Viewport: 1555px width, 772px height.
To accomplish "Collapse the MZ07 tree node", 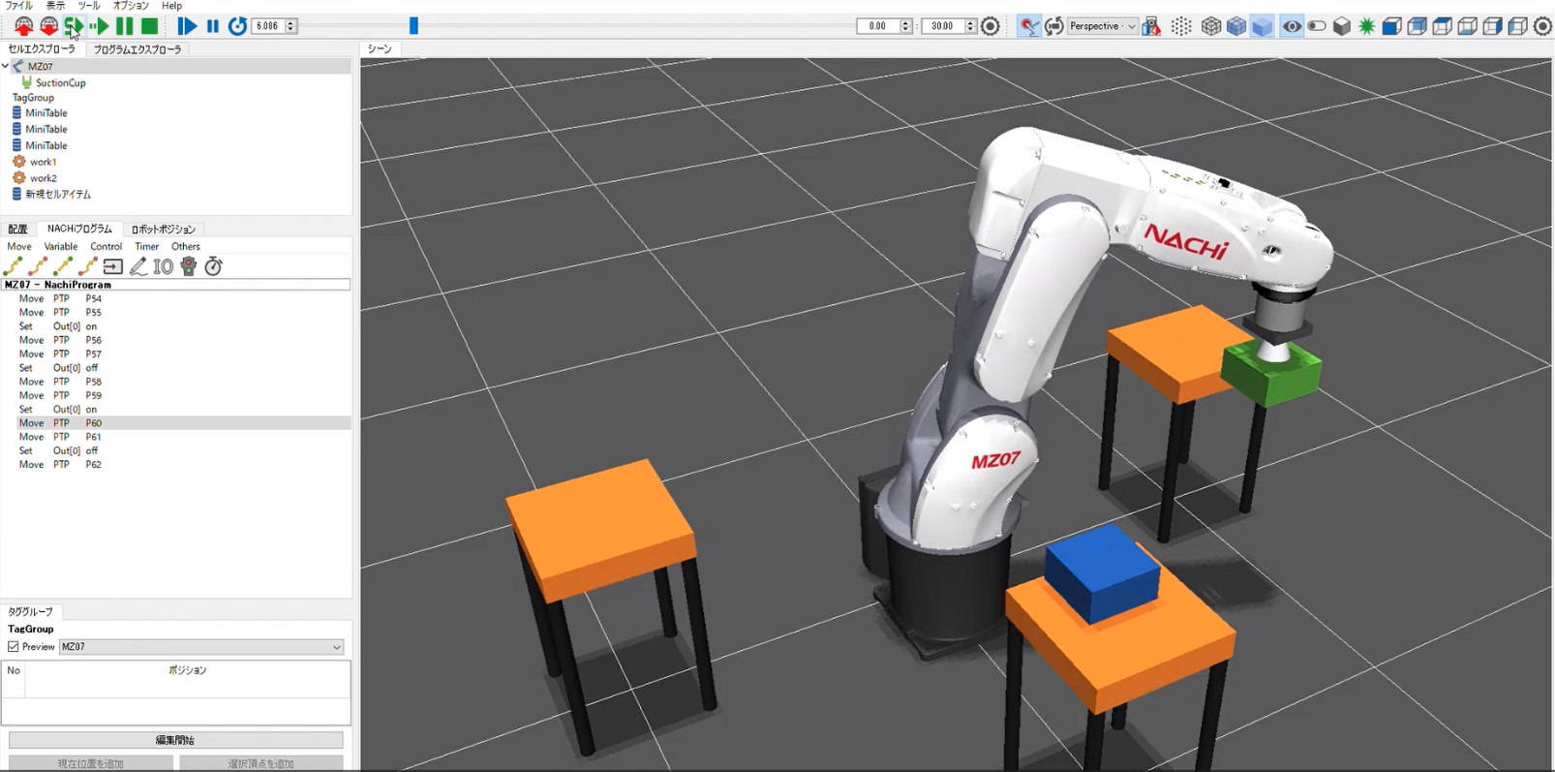I will 6,66.
